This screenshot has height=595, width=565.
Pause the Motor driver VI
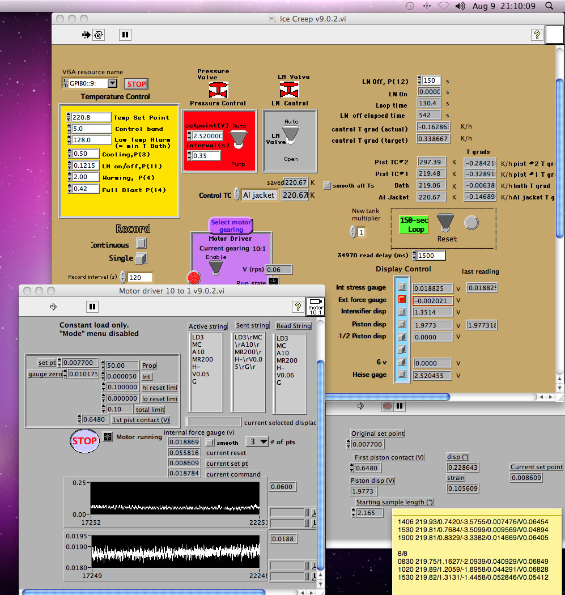pyautogui.click(x=92, y=307)
